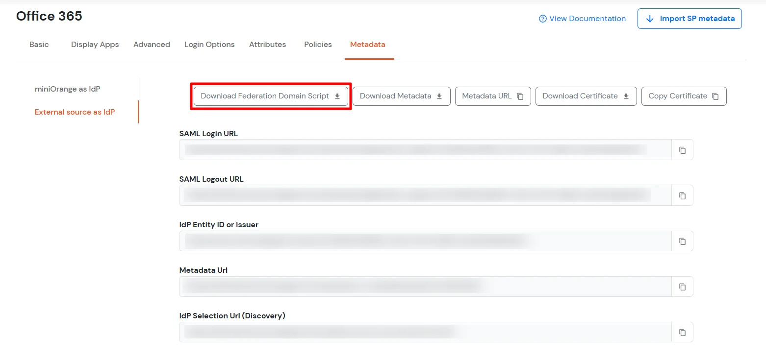
Task: Copy the IdP Selection Url via copy icon
Action: tap(682, 332)
